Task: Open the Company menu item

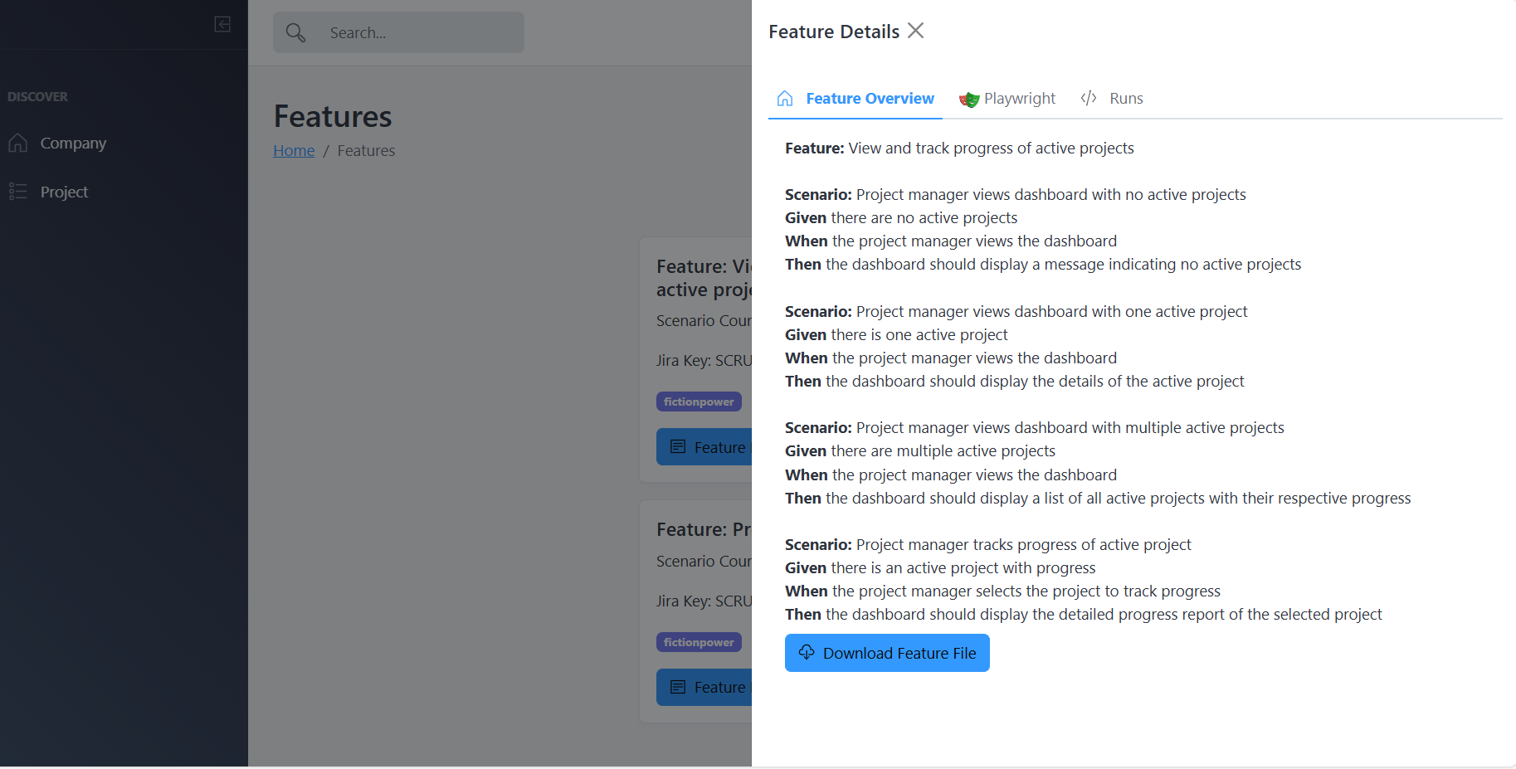Action: click(73, 143)
